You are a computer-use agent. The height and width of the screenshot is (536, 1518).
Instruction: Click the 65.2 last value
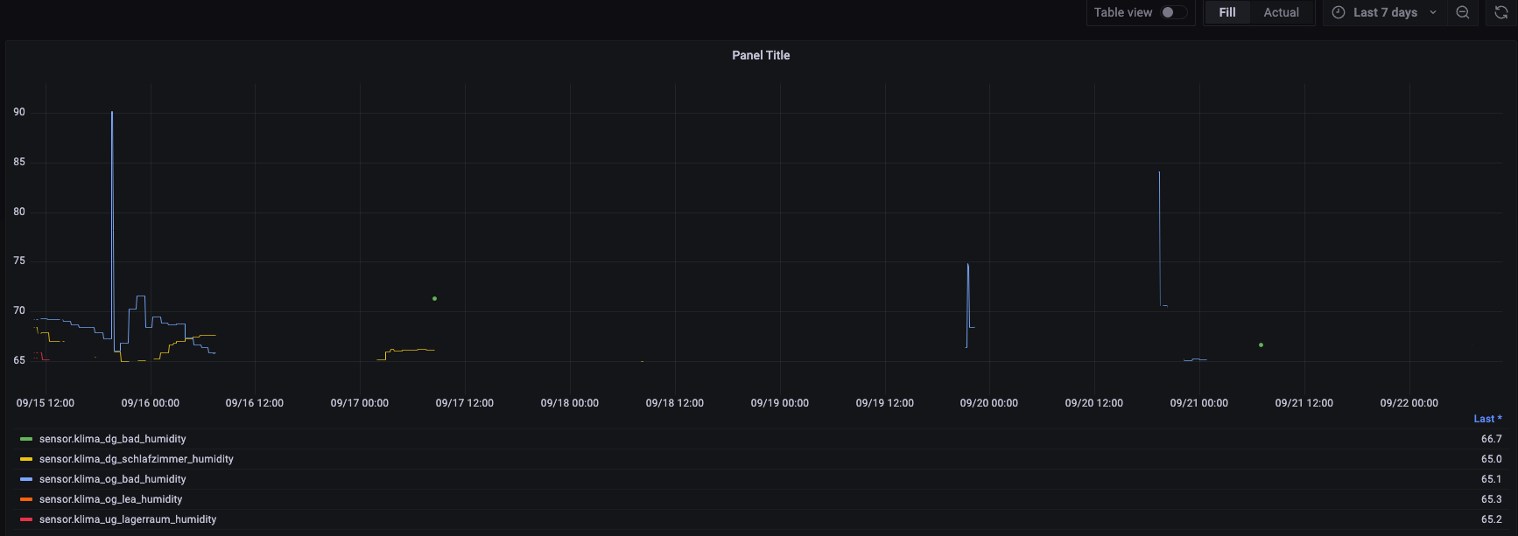click(x=1491, y=519)
